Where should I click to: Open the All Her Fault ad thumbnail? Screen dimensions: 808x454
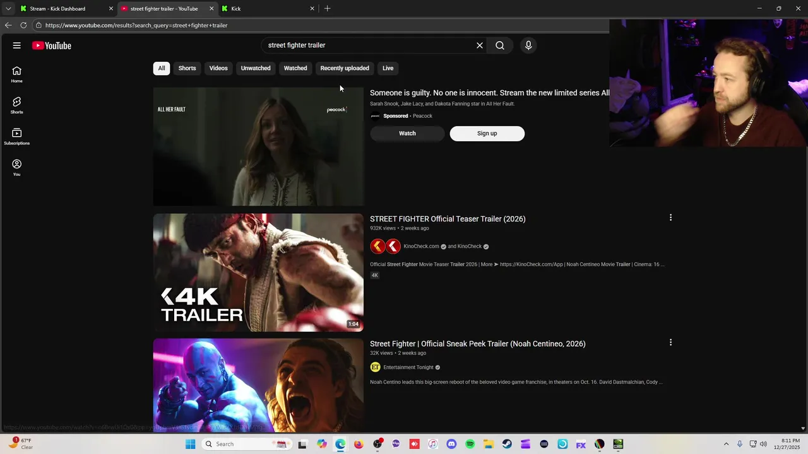[x=258, y=146]
